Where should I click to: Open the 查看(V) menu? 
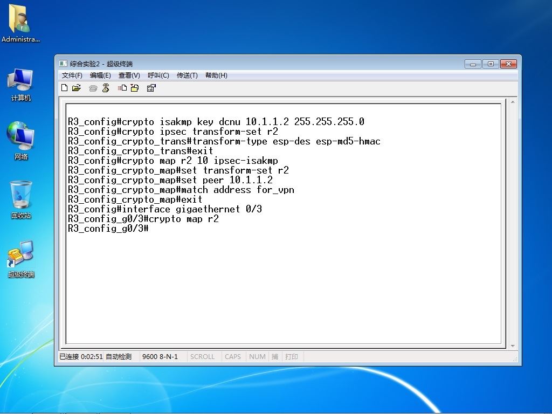[x=129, y=75]
